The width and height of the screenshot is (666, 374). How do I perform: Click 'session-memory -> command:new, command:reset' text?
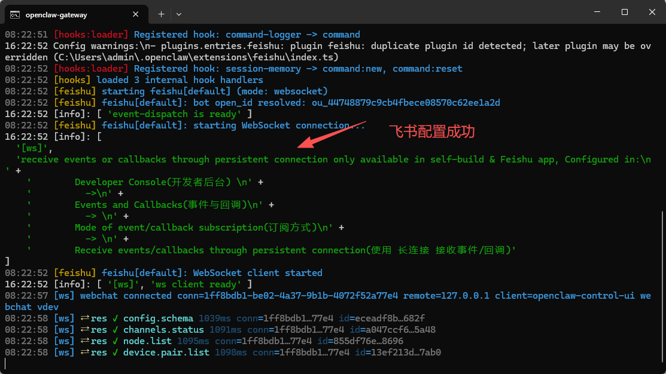pos(343,69)
